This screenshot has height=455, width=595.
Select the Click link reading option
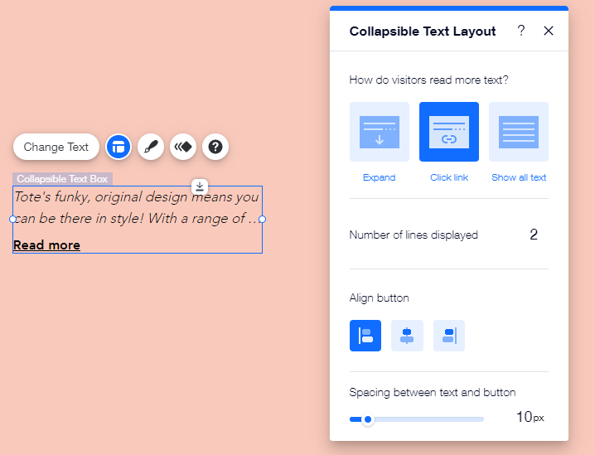point(449,132)
